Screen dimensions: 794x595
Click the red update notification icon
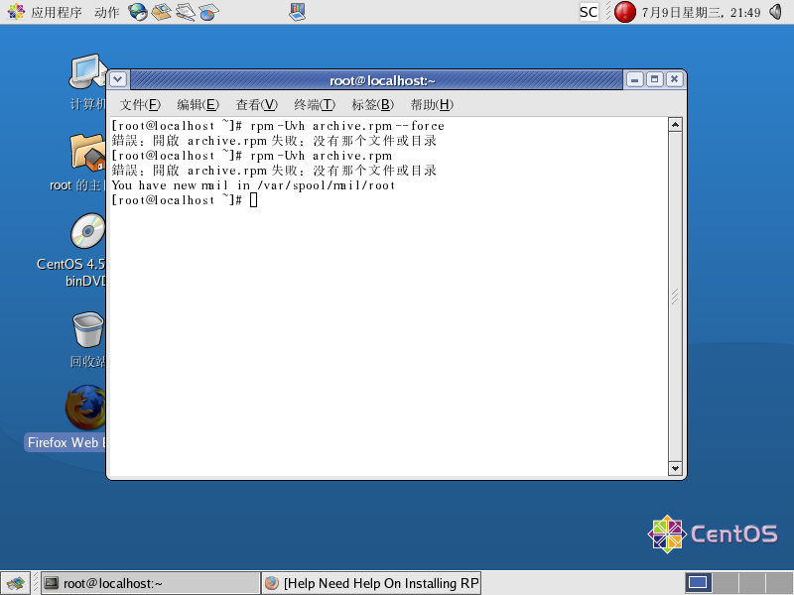click(624, 12)
